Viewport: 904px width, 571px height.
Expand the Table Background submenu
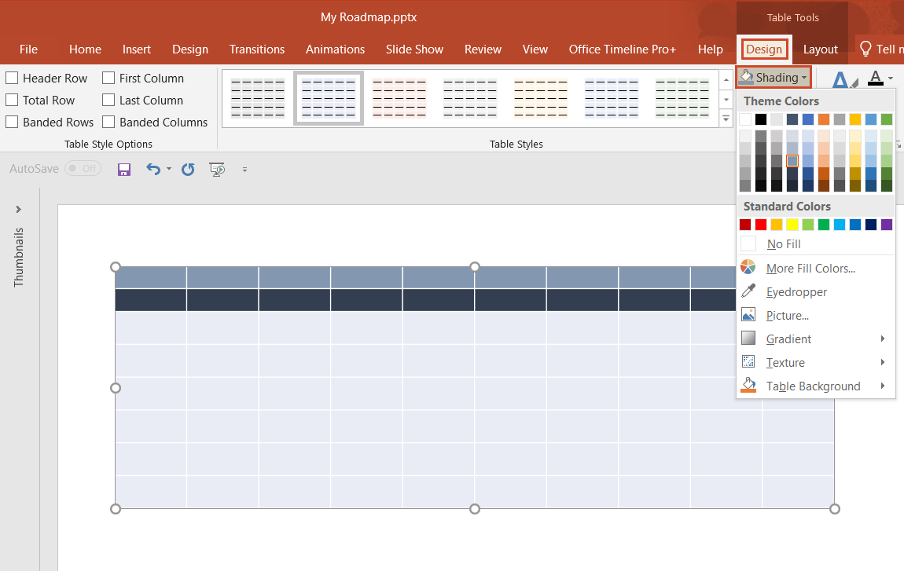(814, 386)
